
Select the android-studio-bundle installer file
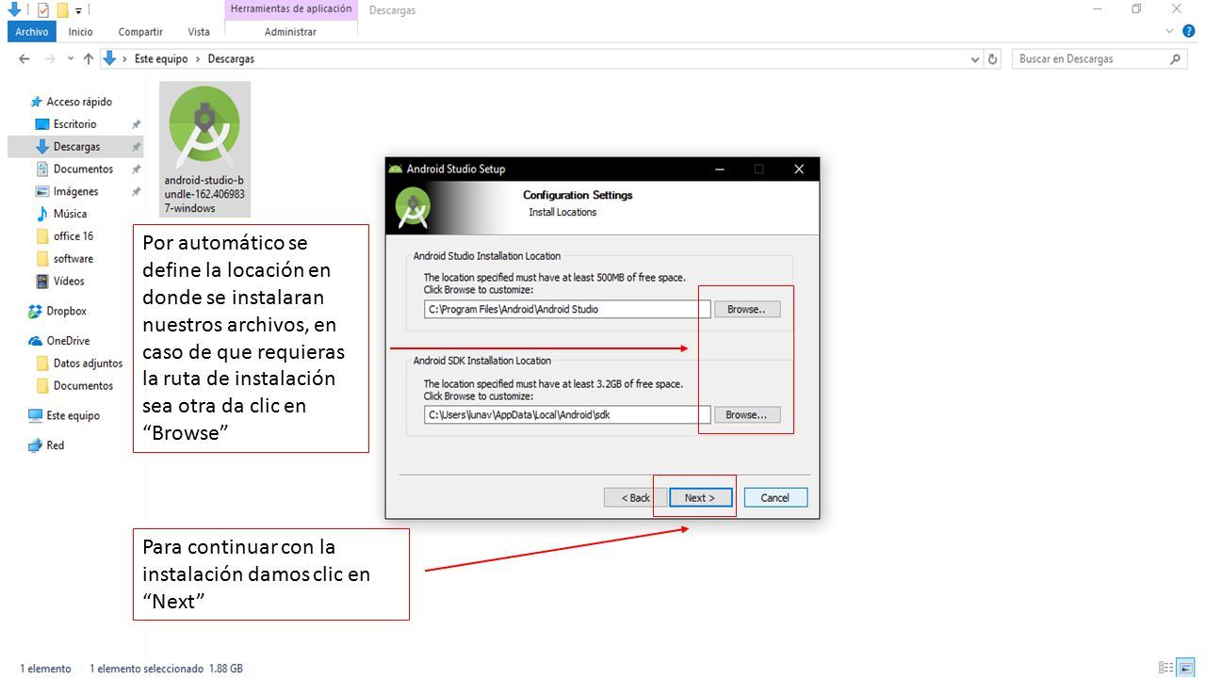[x=204, y=149]
